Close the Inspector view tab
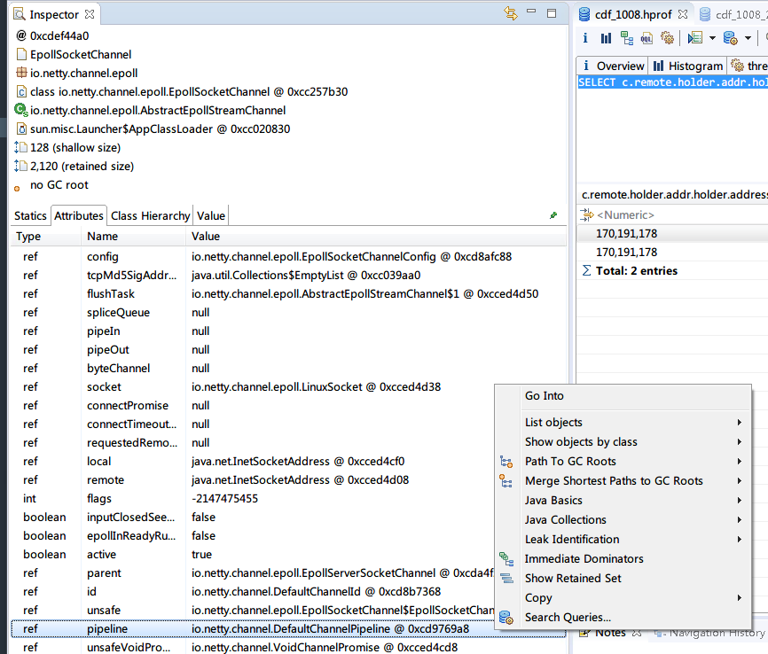The height and width of the screenshot is (654, 768). (90, 14)
